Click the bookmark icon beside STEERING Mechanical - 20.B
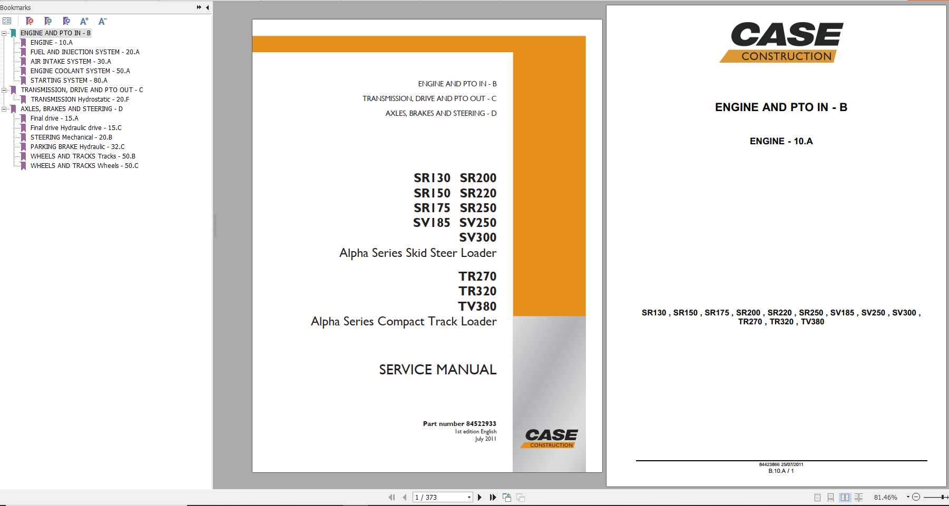949x506 pixels. [23, 137]
